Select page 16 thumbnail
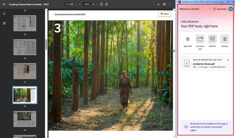The width and height of the screenshot is (235, 138). pos(25,47)
